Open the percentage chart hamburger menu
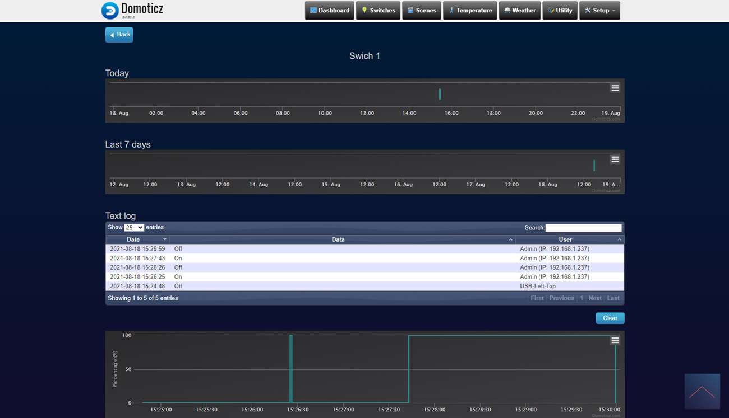The height and width of the screenshot is (418, 729). (x=615, y=340)
